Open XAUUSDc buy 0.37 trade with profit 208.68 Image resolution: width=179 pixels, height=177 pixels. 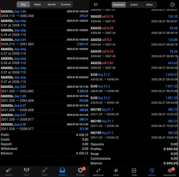(44, 108)
